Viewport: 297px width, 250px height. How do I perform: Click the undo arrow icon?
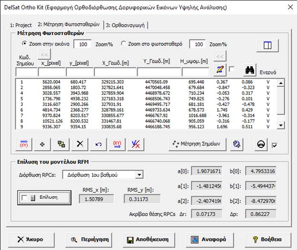coord(99,144)
